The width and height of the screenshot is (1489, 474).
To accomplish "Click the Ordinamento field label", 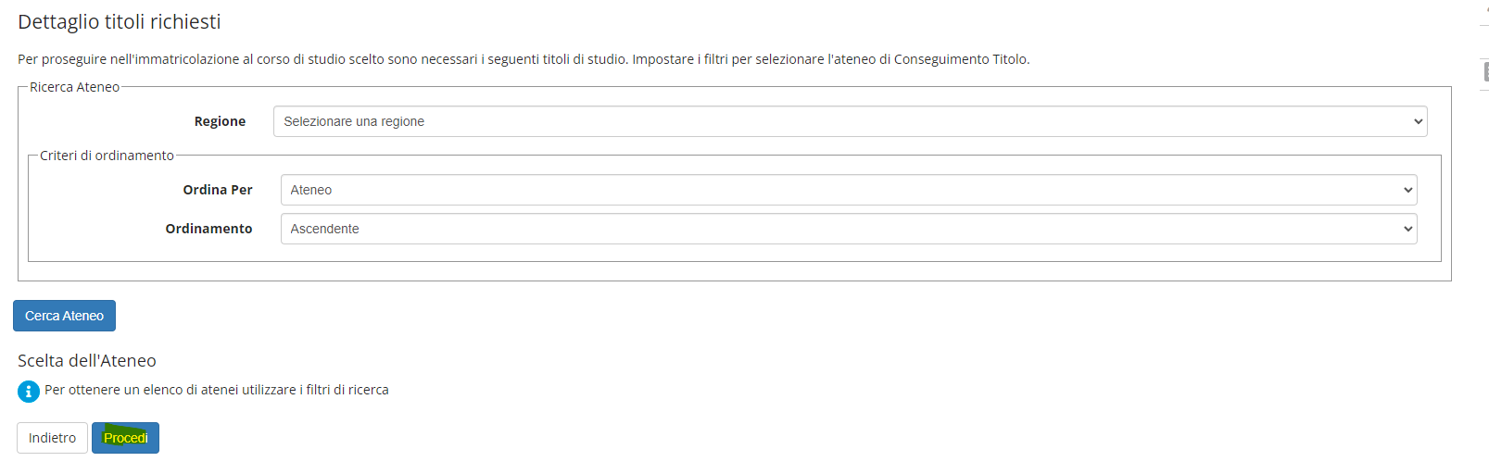I will (x=208, y=229).
